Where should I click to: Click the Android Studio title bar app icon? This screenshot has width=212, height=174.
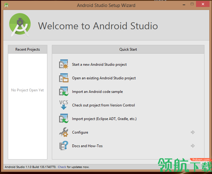coord(6,5)
